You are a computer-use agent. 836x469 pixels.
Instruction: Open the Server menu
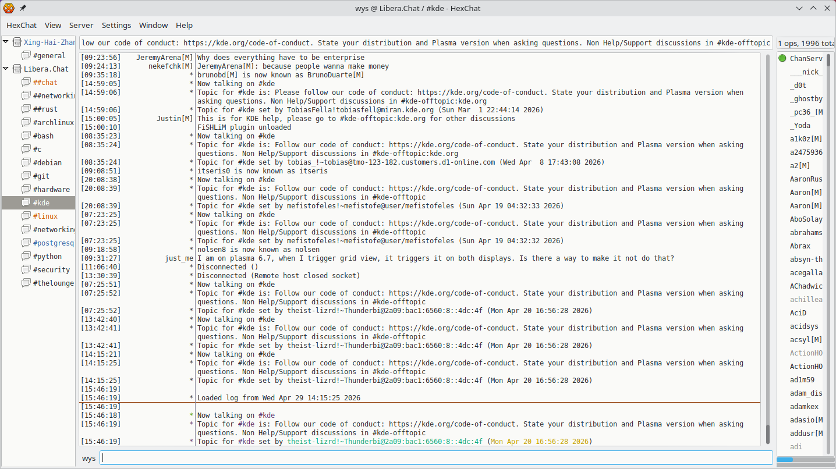(x=82, y=26)
